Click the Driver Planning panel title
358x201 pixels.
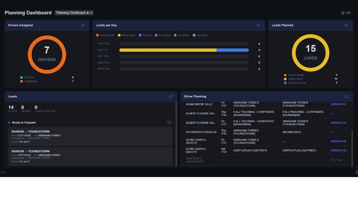click(x=195, y=96)
